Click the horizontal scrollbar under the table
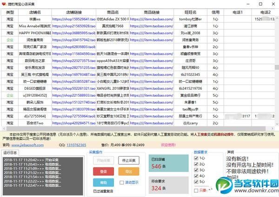Screen dimensions: 279x197 136,128
